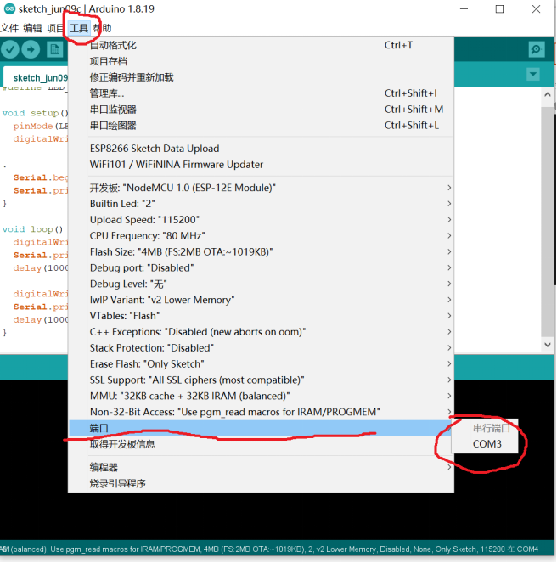
Task: Open the 编辑 menu
Action: pyautogui.click(x=32, y=28)
